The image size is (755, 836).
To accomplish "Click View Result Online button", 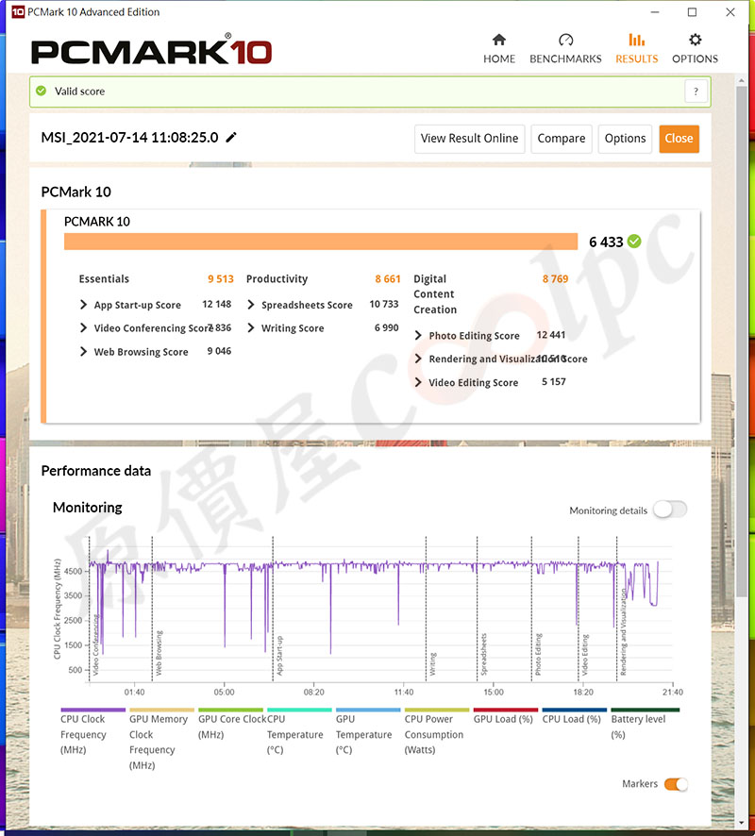I will tap(470, 139).
